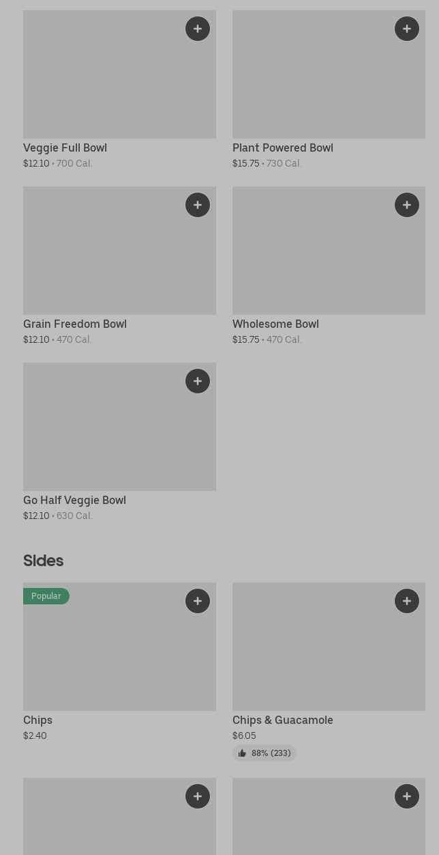Viewport: 439px width, 855px height.
Task: Click the Grain Freedom Bowl title
Action: point(75,324)
